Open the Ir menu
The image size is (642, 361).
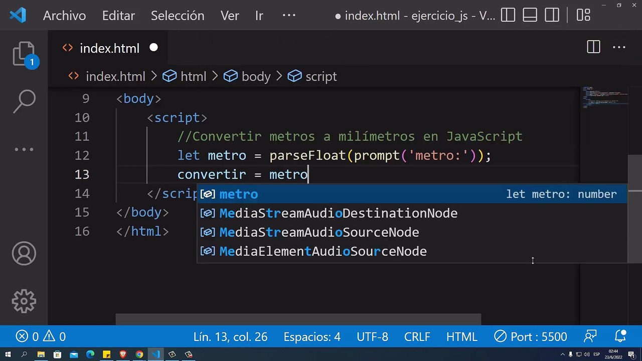(x=259, y=16)
